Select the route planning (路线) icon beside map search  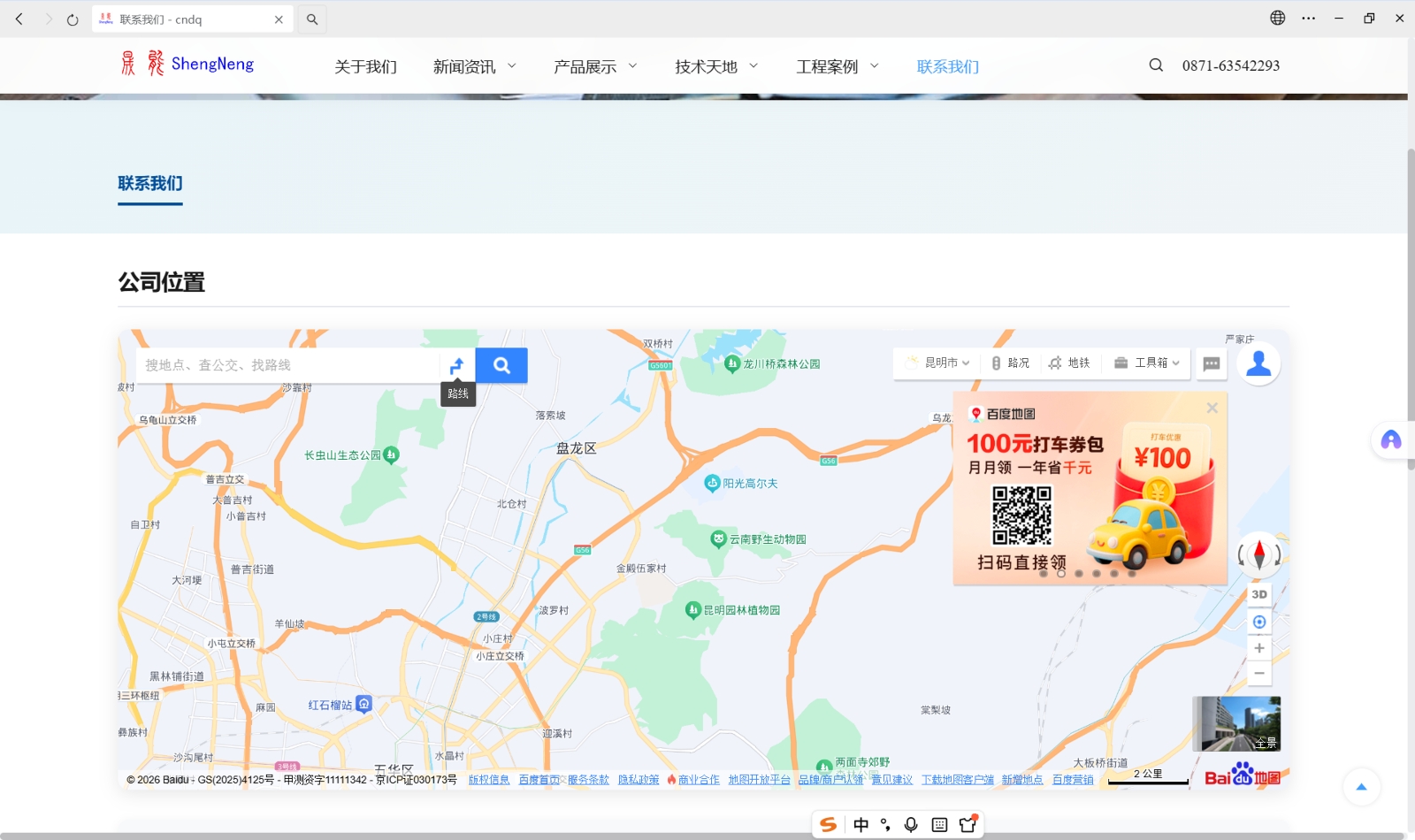[457, 364]
